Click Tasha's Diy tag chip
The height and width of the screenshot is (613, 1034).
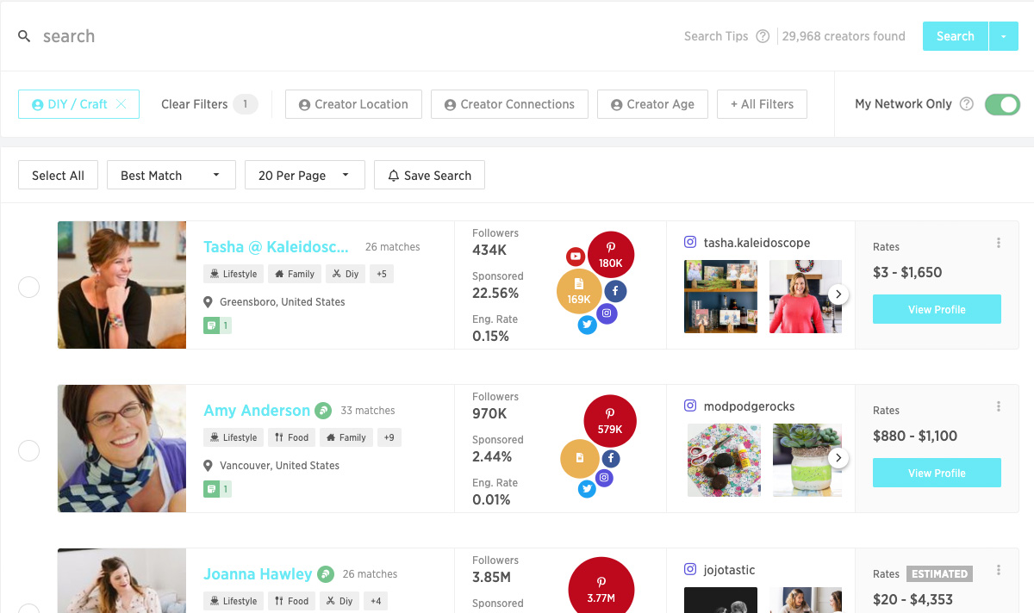(x=345, y=274)
